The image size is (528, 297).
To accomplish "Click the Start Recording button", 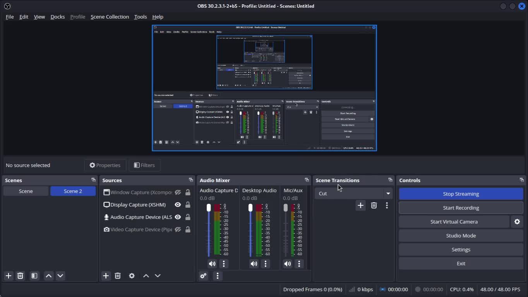I will [x=461, y=208].
